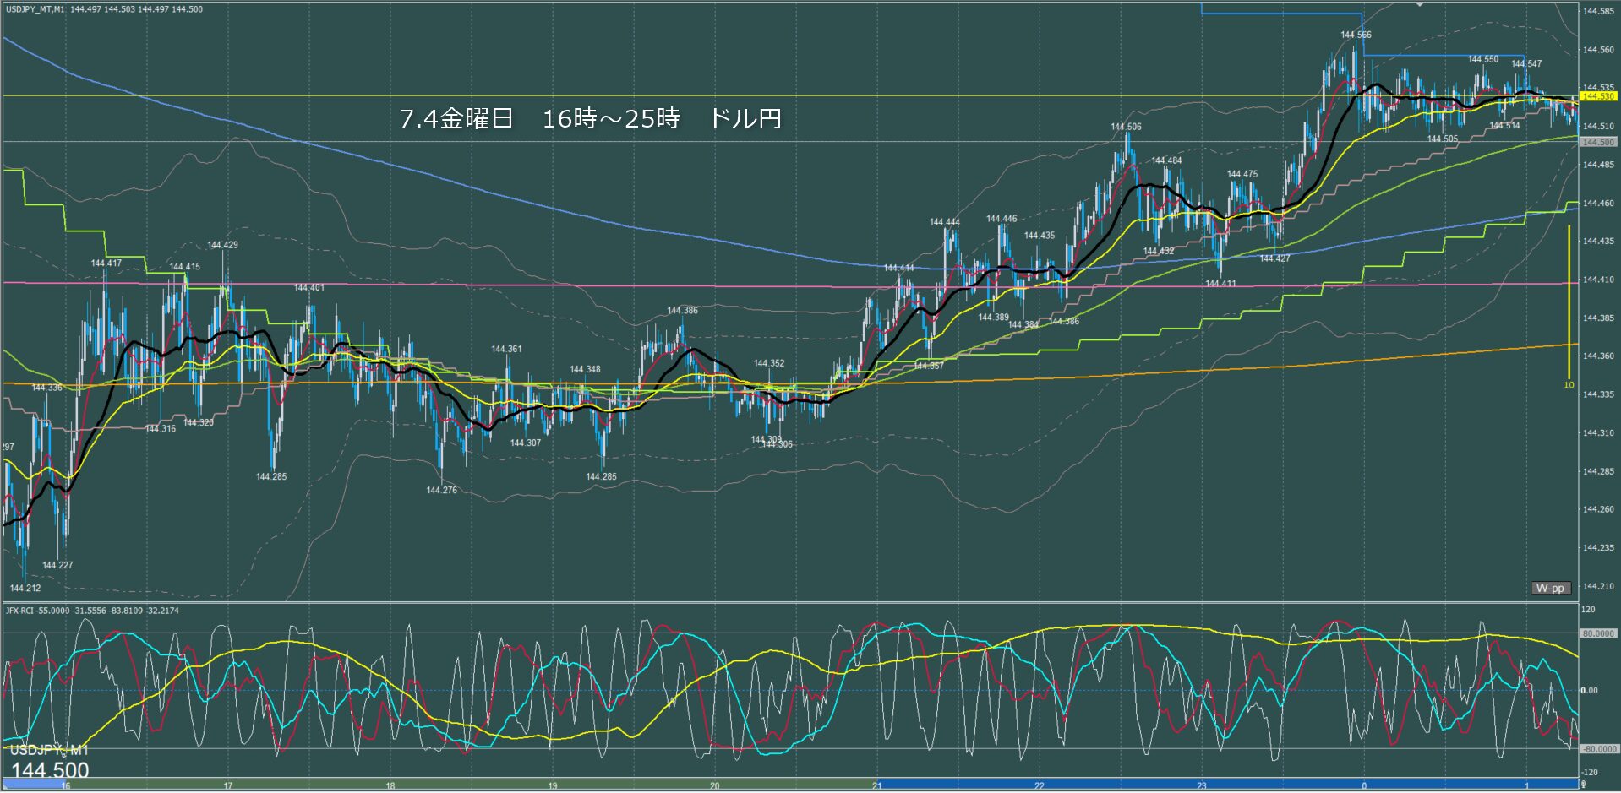This screenshot has height=793, width=1621.
Task: Click the 144.410 price scale label
Action: pyautogui.click(x=1598, y=280)
